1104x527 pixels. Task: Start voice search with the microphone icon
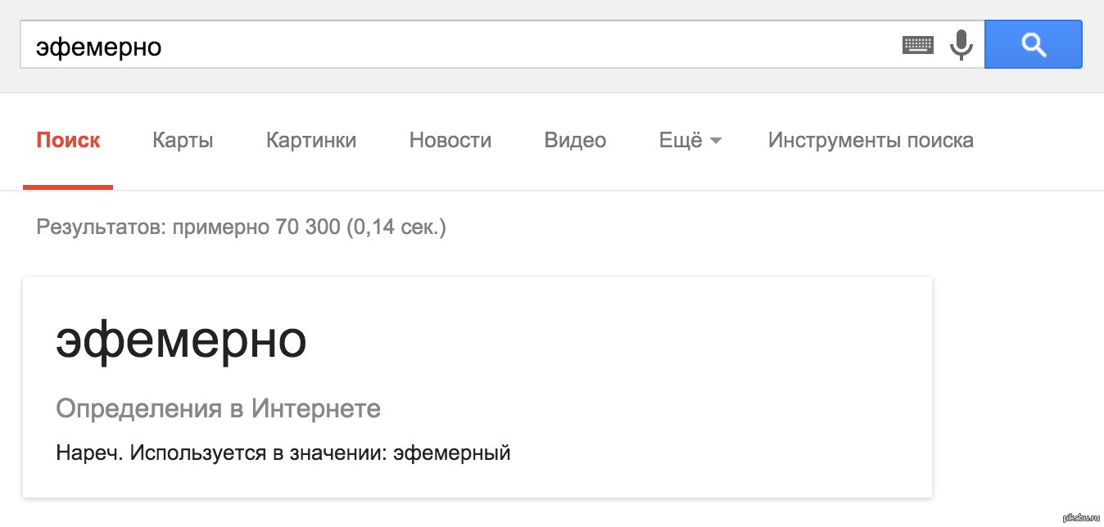(x=961, y=45)
